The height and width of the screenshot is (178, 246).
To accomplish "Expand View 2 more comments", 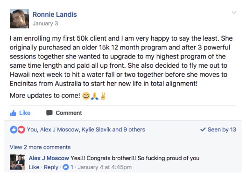I will 40,147.
